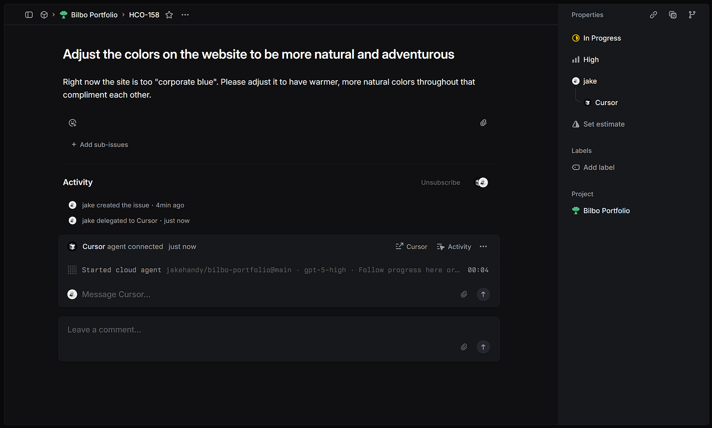Click the subscribers avatar stack

[x=482, y=182]
